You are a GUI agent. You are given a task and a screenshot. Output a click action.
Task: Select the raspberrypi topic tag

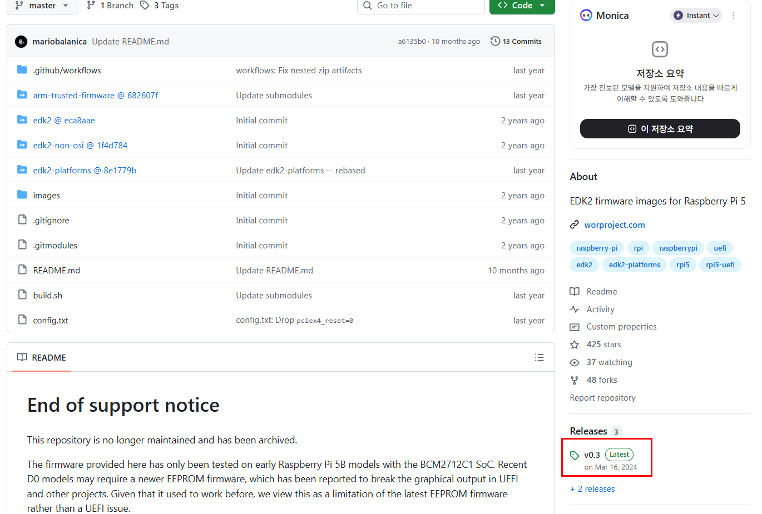click(x=679, y=248)
